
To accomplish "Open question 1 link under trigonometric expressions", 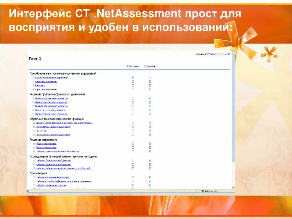I will coord(51,78).
